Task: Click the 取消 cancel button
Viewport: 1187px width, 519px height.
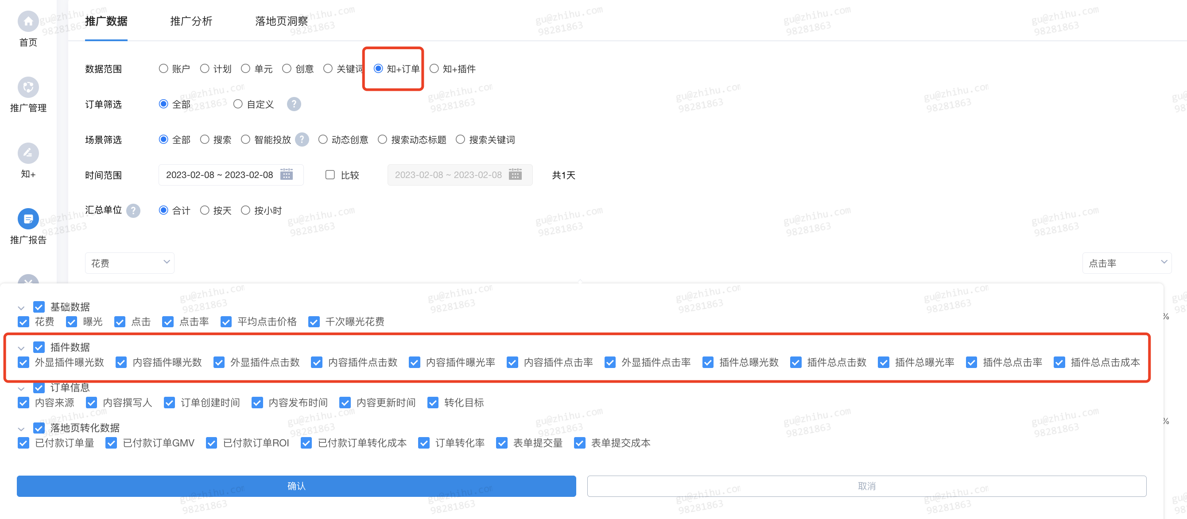Action: (867, 486)
